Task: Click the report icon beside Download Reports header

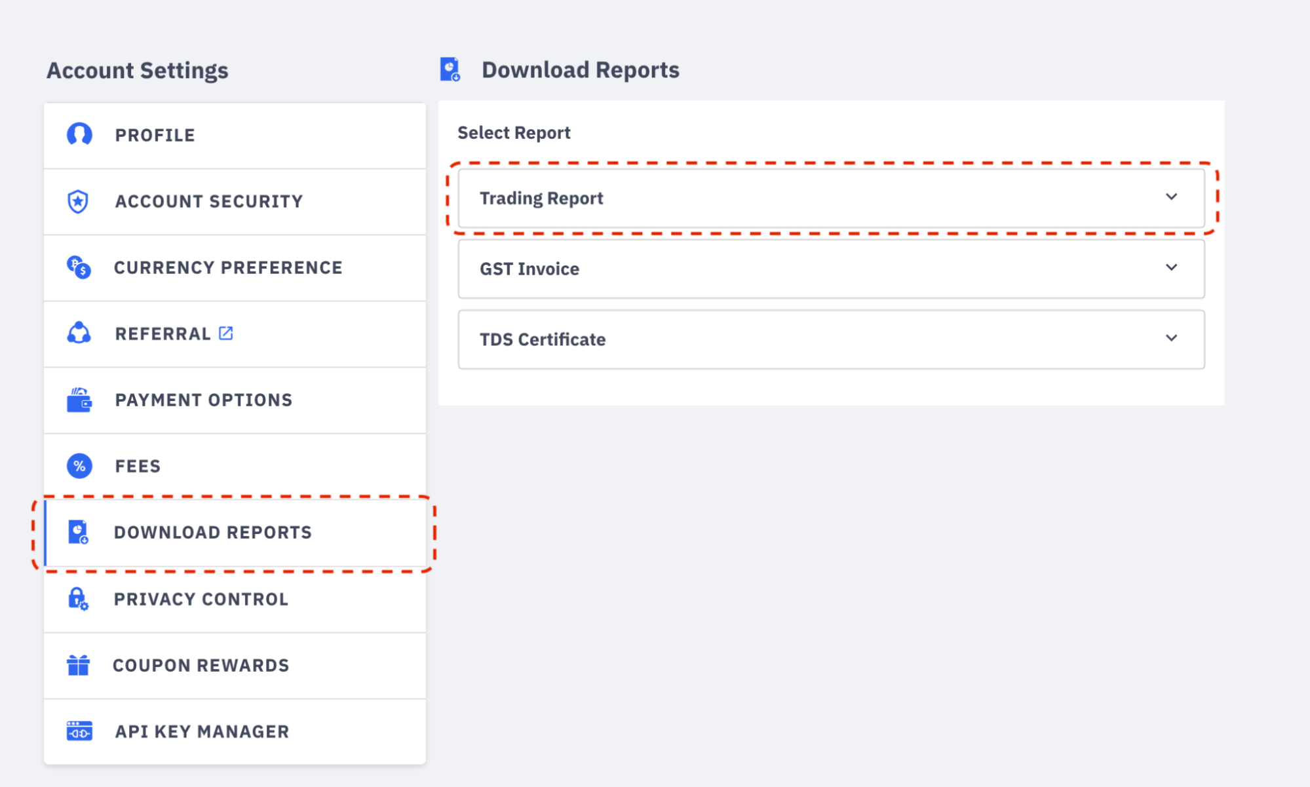Action: click(450, 69)
